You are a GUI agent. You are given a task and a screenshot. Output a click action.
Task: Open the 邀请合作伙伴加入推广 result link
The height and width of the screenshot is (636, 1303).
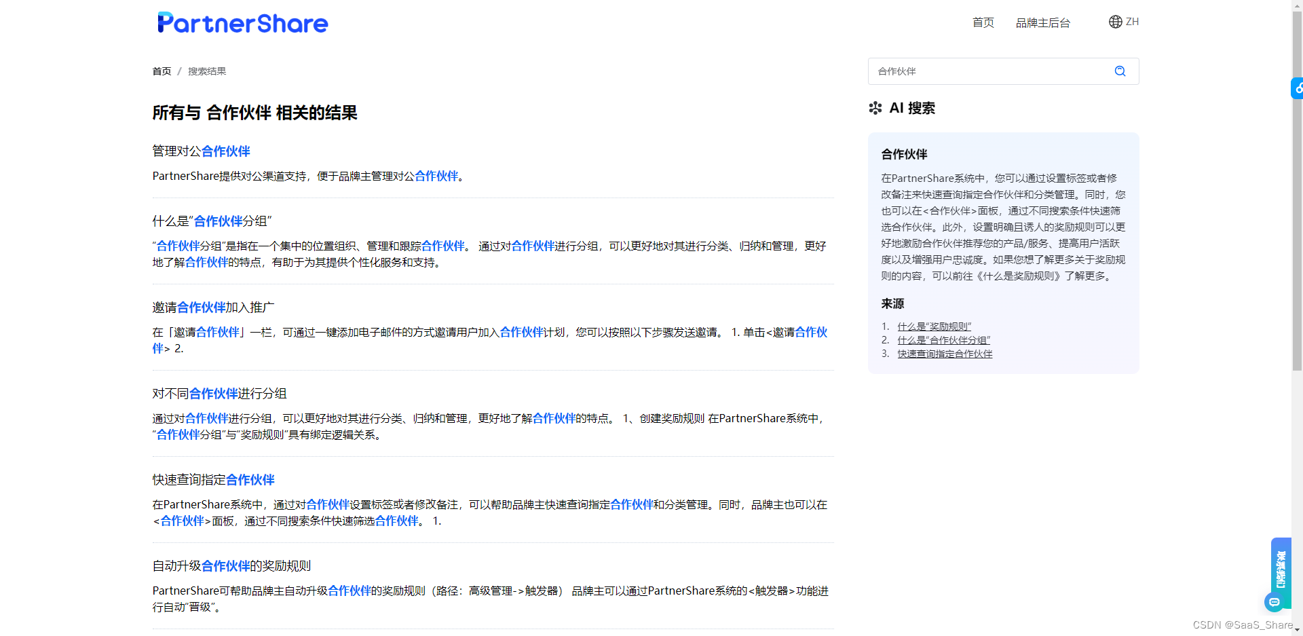212,307
